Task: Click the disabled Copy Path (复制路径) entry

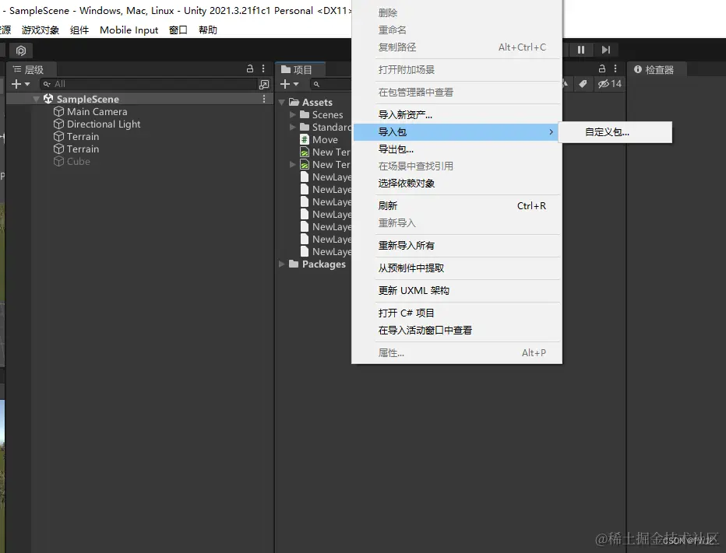Action: 456,47
